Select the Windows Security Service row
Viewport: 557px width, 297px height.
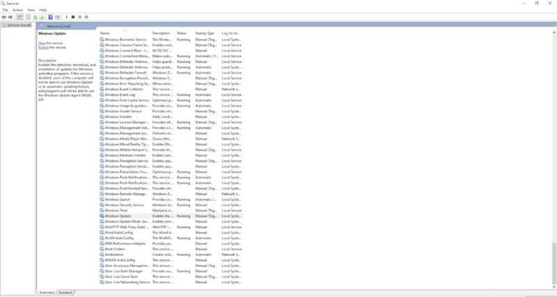[x=171, y=204]
